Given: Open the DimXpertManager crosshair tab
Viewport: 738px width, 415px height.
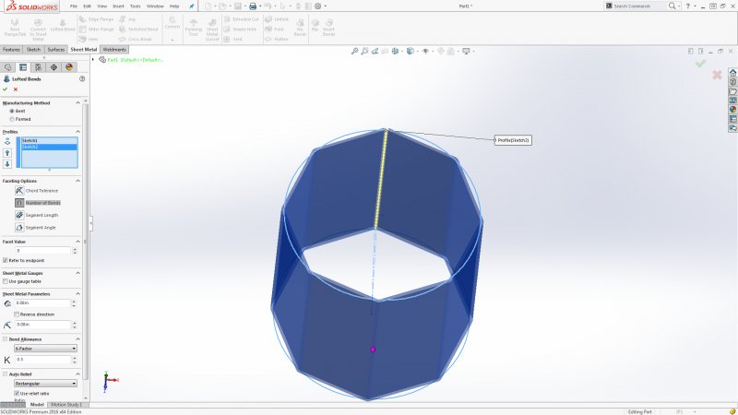Looking at the screenshot, I should pos(54,67).
